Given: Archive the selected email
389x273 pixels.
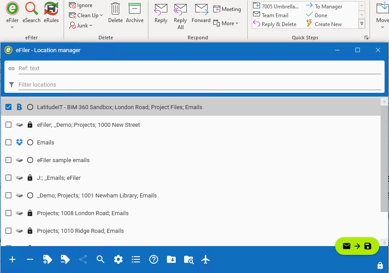Looking at the screenshot, I should point(135,12).
